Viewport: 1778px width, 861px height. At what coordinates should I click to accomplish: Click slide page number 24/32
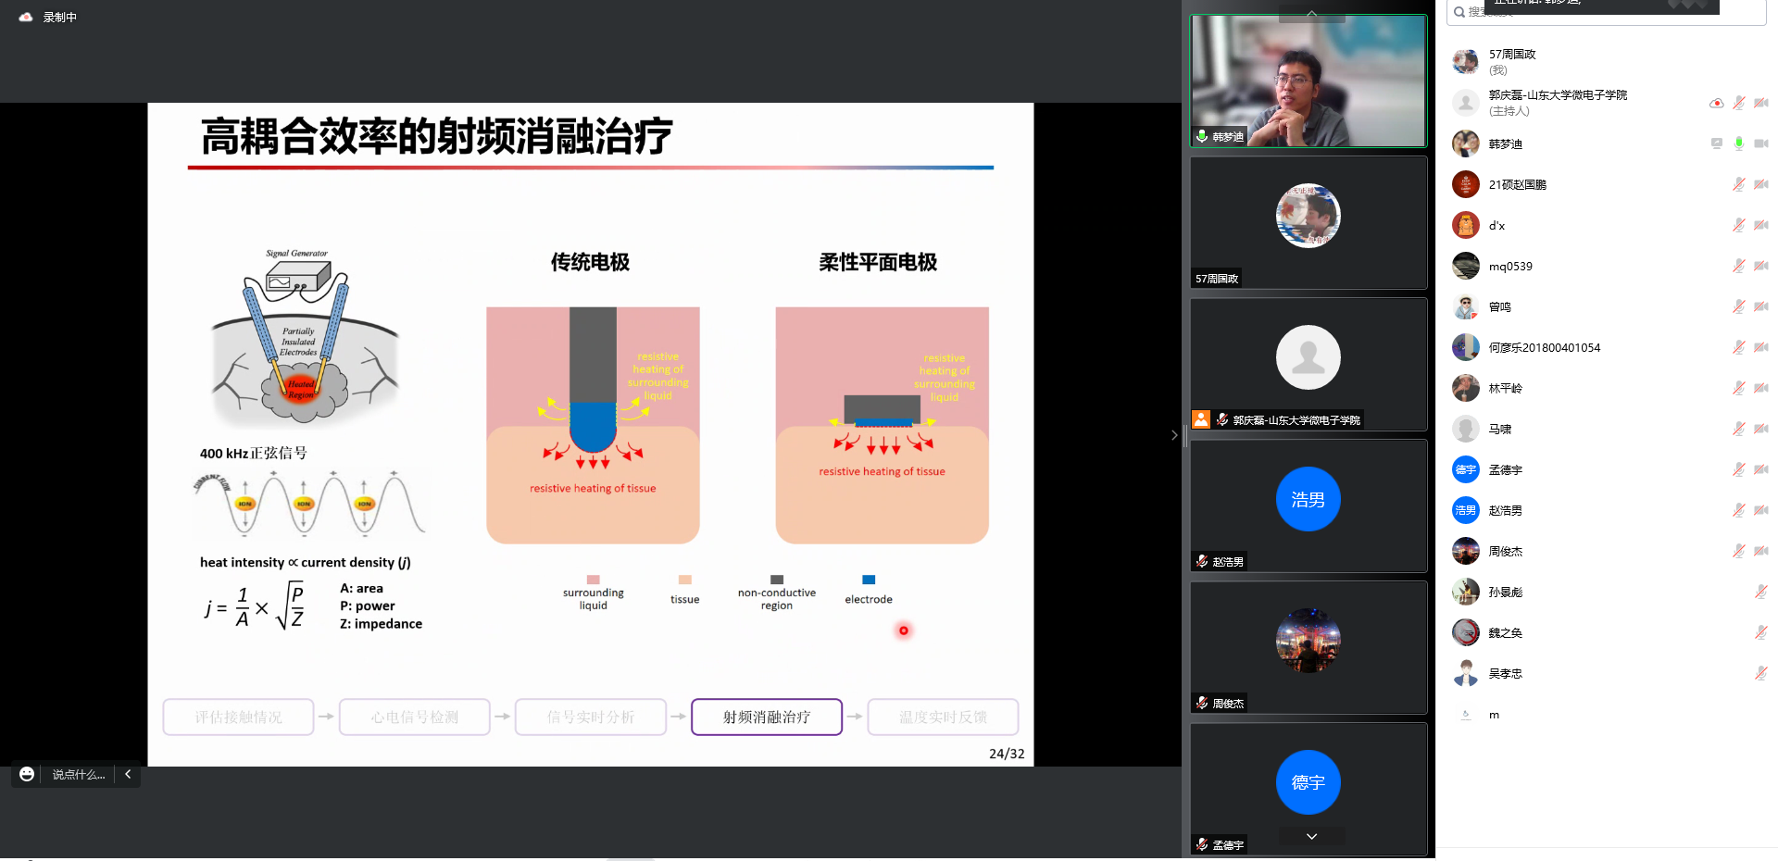point(1007,754)
